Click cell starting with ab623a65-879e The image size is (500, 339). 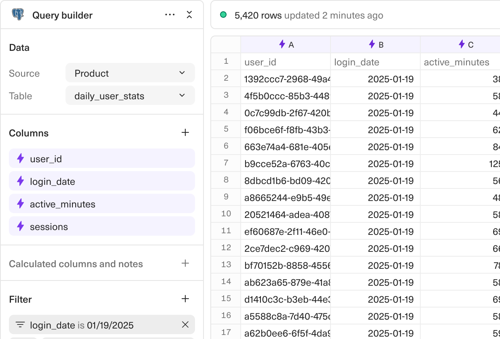(286, 282)
